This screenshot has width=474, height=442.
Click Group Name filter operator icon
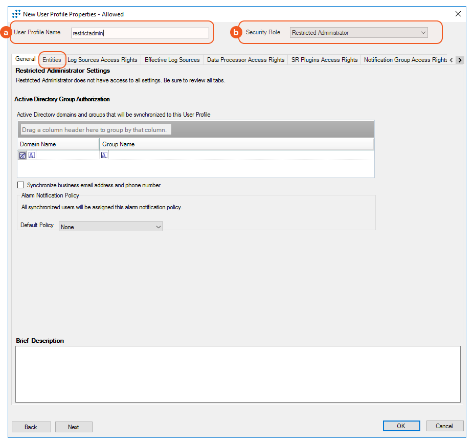point(104,155)
